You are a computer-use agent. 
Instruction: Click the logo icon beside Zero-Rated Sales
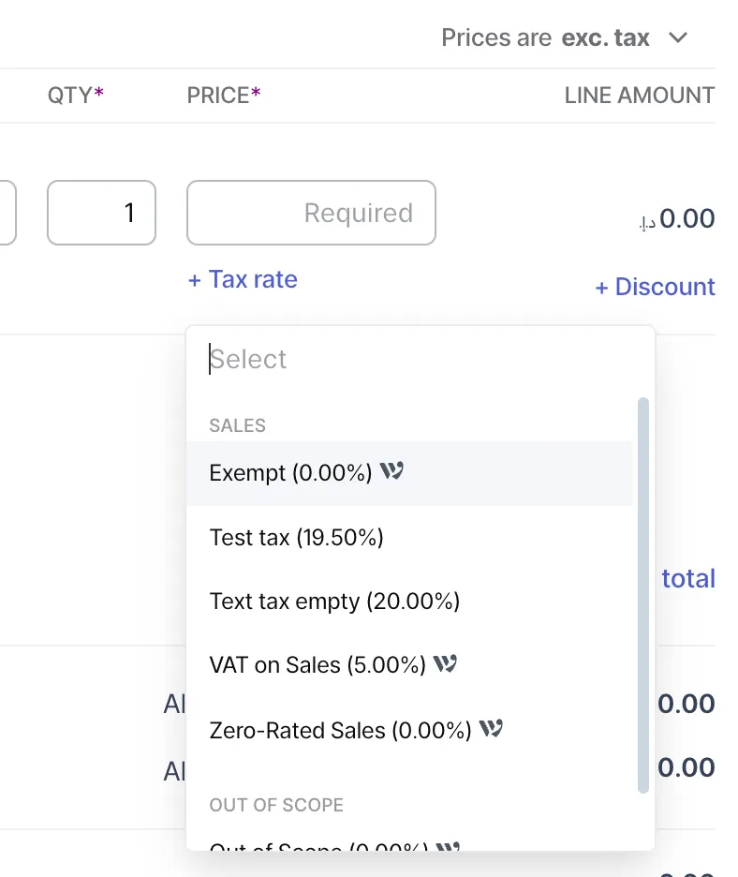click(x=491, y=728)
